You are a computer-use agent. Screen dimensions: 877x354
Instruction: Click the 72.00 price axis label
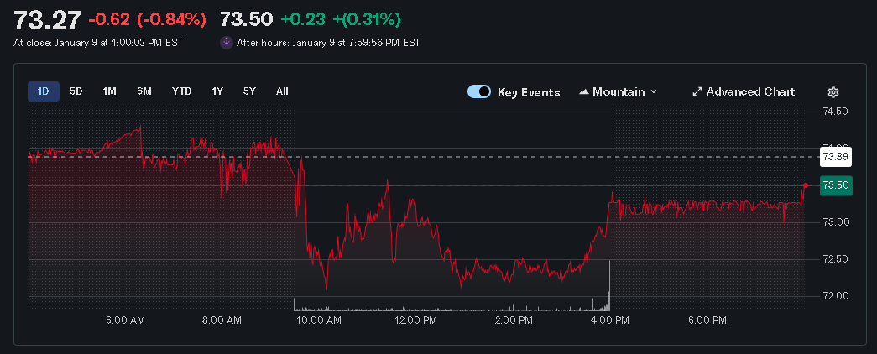click(x=835, y=296)
